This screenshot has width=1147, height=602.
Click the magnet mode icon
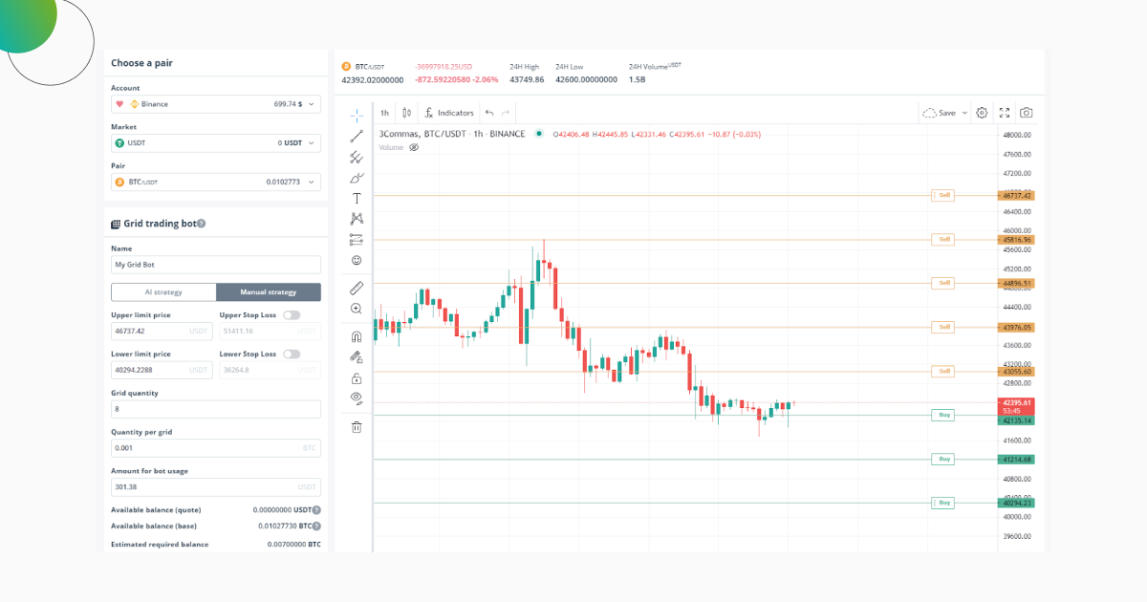357,336
